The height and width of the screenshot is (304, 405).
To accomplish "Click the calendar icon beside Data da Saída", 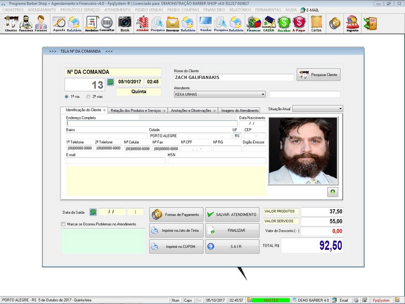I will coord(93,212).
